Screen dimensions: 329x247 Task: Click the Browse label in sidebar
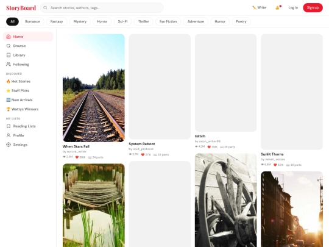coord(19,46)
